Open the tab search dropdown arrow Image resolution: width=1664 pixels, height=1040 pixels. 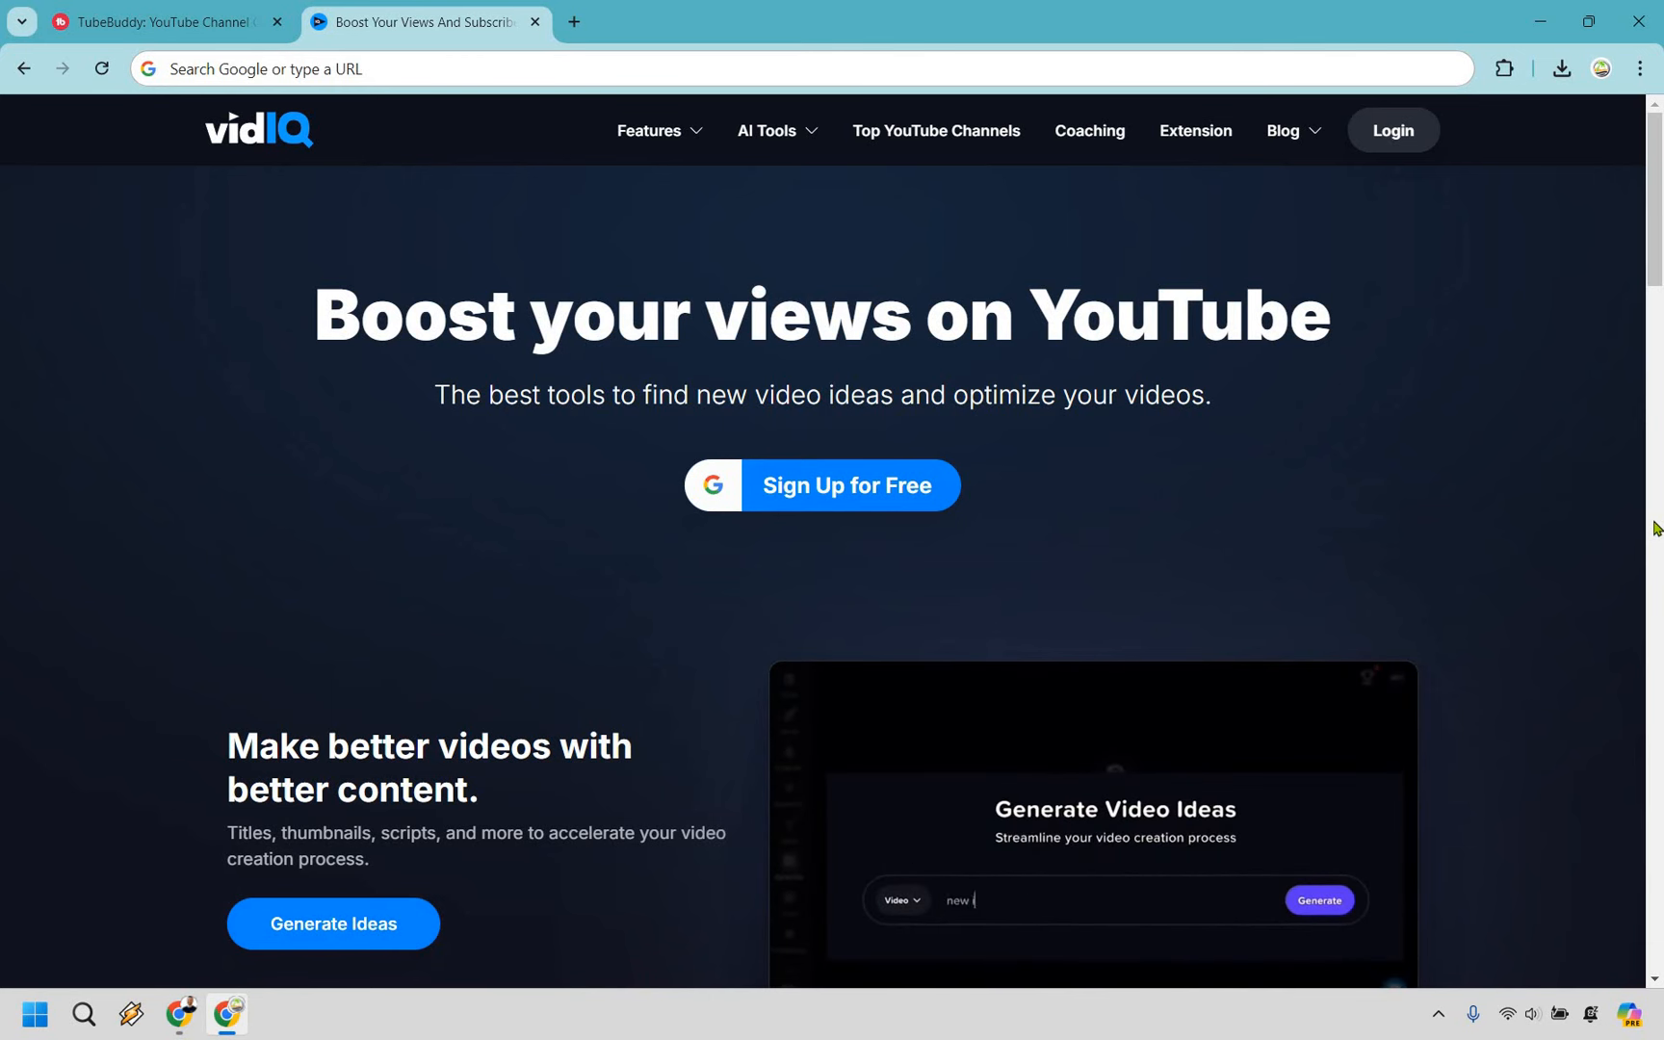point(21,21)
